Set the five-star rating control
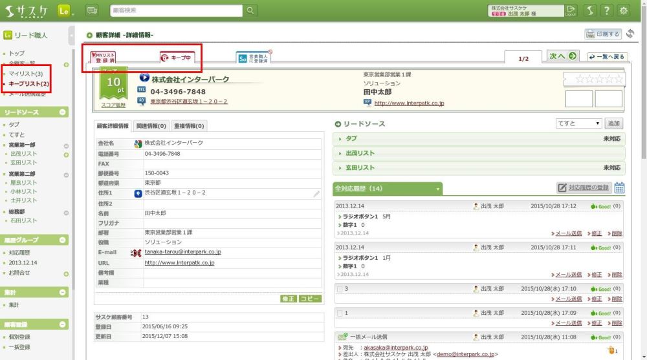The height and width of the screenshot is (360, 647). pyautogui.click(x=593, y=79)
